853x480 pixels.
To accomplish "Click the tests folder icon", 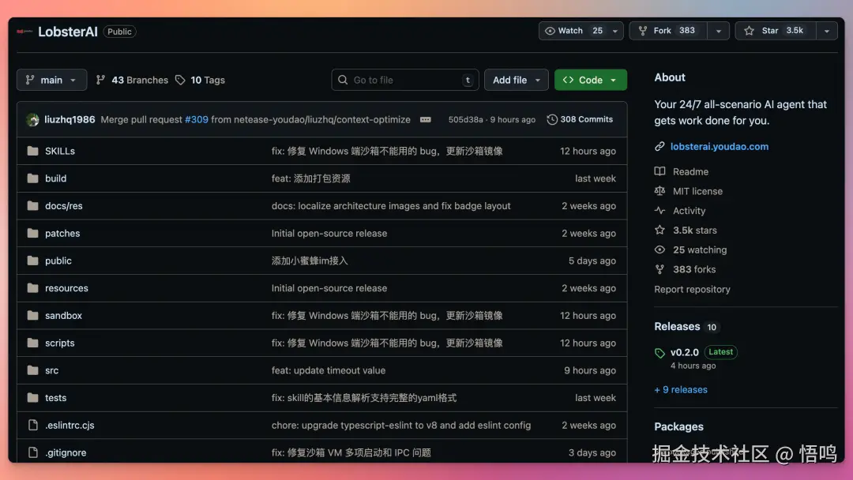I will pos(32,398).
